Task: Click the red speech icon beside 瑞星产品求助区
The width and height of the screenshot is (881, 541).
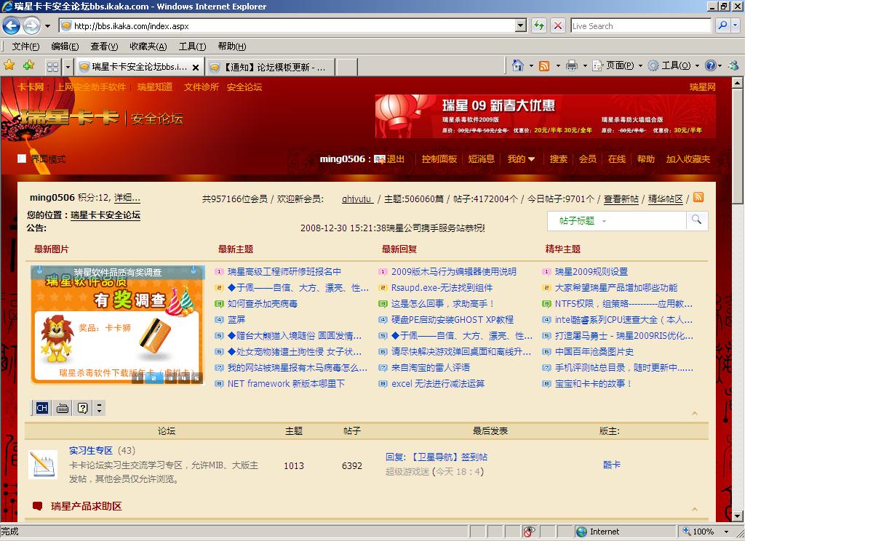Action: (38, 506)
